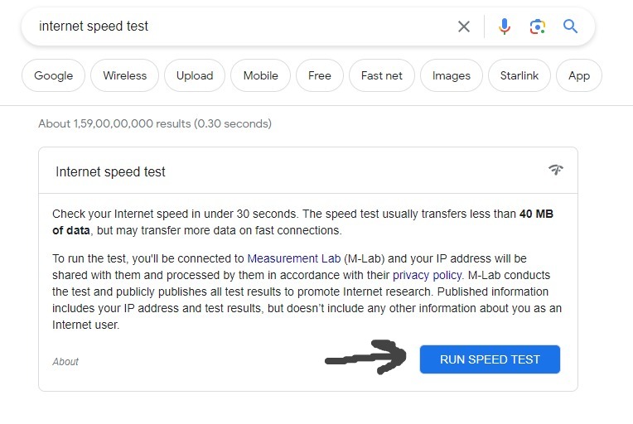This screenshot has height=424, width=633.
Task: Open the Measurement Lab link
Action: pyautogui.click(x=294, y=258)
